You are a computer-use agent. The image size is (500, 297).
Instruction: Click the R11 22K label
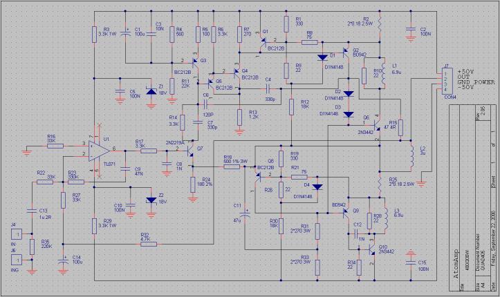coord(186,84)
